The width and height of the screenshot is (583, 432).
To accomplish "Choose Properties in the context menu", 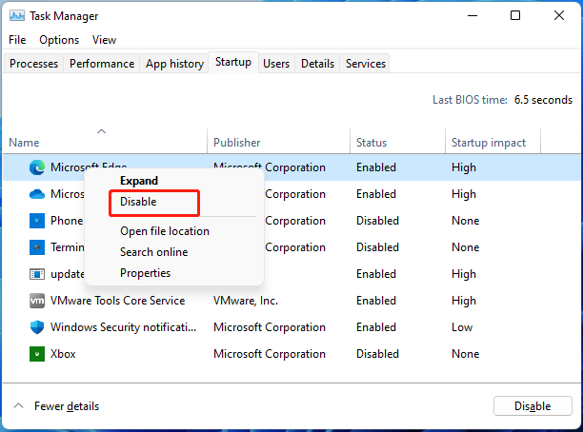I will (x=146, y=273).
